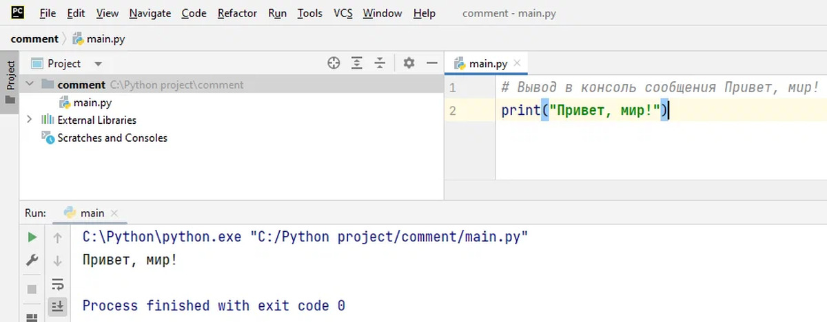
Task: Close the main Run tab
Action: (x=114, y=213)
